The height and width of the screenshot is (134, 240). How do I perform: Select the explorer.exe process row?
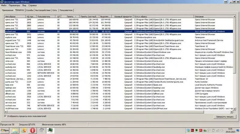[x=119, y=37]
